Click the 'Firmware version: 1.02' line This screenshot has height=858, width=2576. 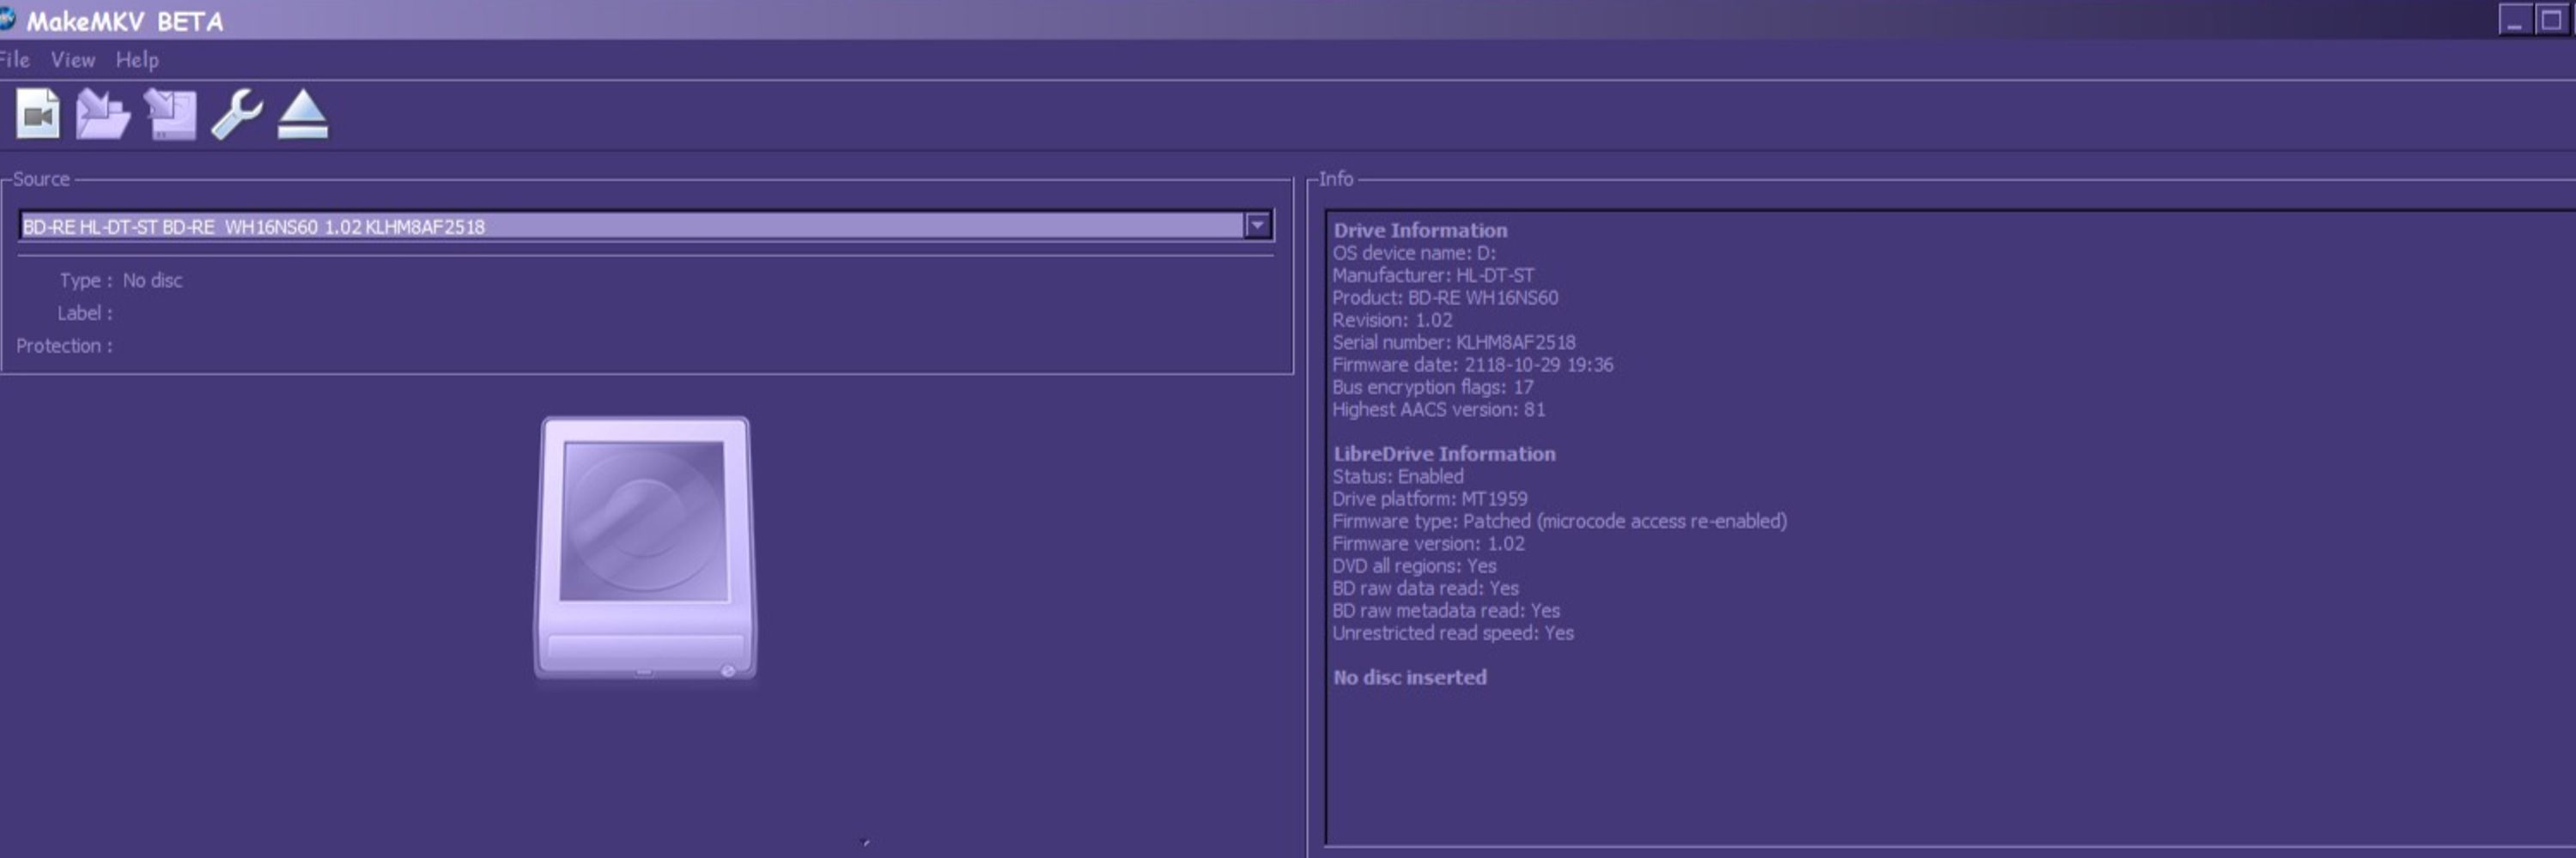[1428, 543]
